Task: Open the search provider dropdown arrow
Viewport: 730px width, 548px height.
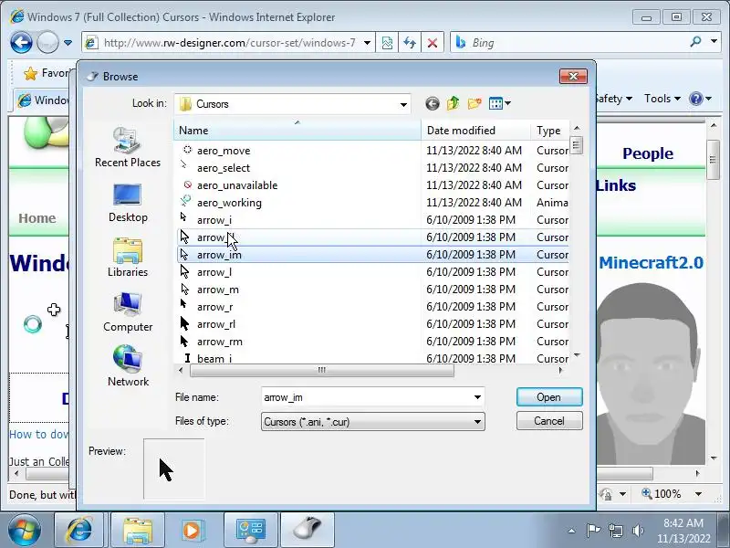Action: click(x=714, y=42)
